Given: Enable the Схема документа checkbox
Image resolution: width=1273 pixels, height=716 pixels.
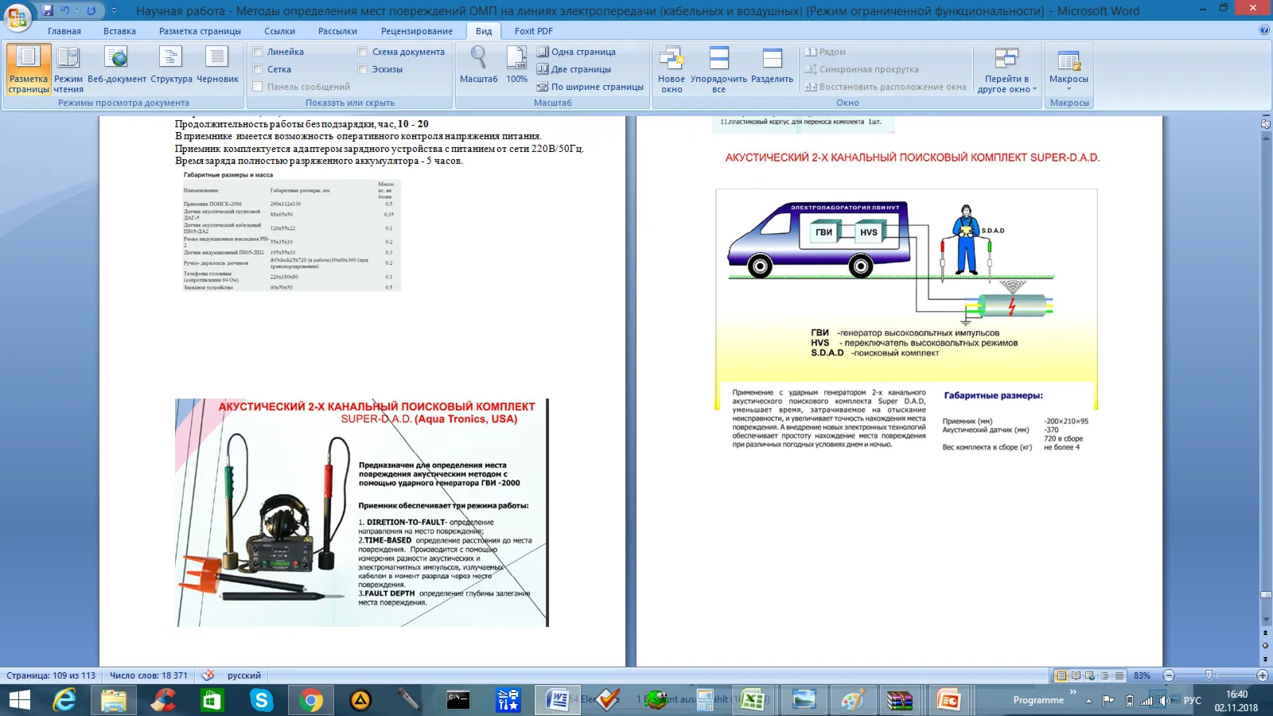Looking at the screenshot, I should [x=363, y=52].
